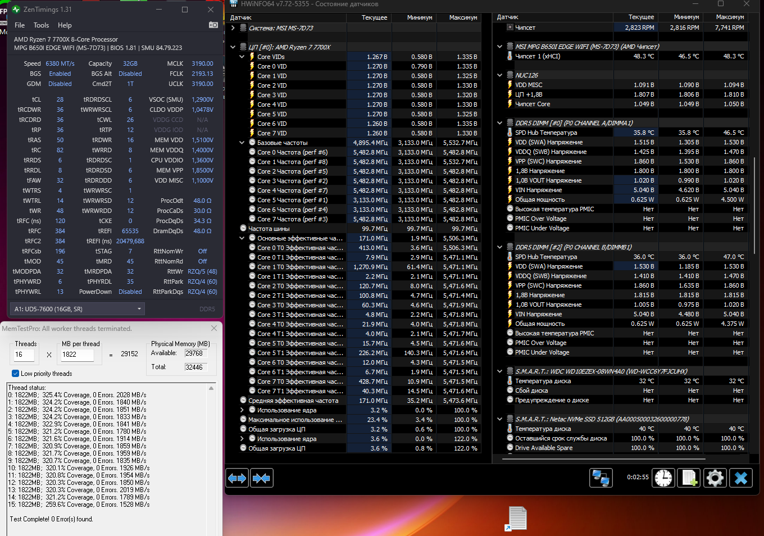Screen dimensions: 764x536
Task: Click the HWiNFO expand columns arrows icon
Action: coord(237,478)
